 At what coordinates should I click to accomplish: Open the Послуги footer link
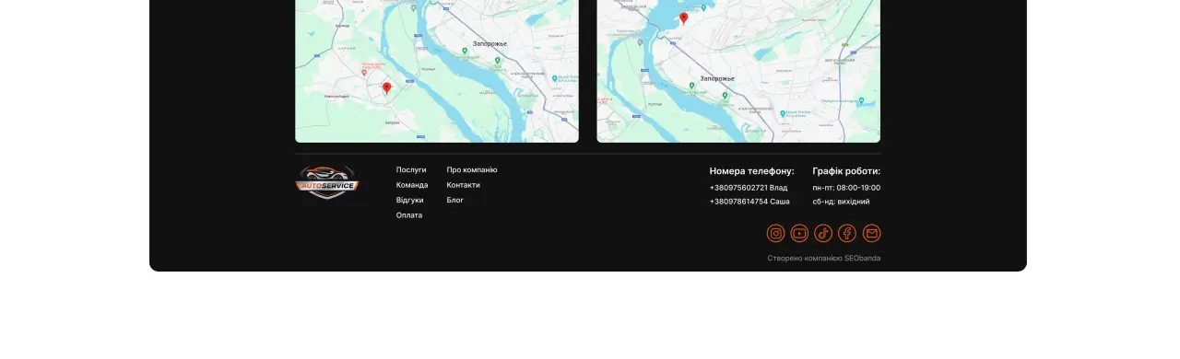tap(411, 170)
